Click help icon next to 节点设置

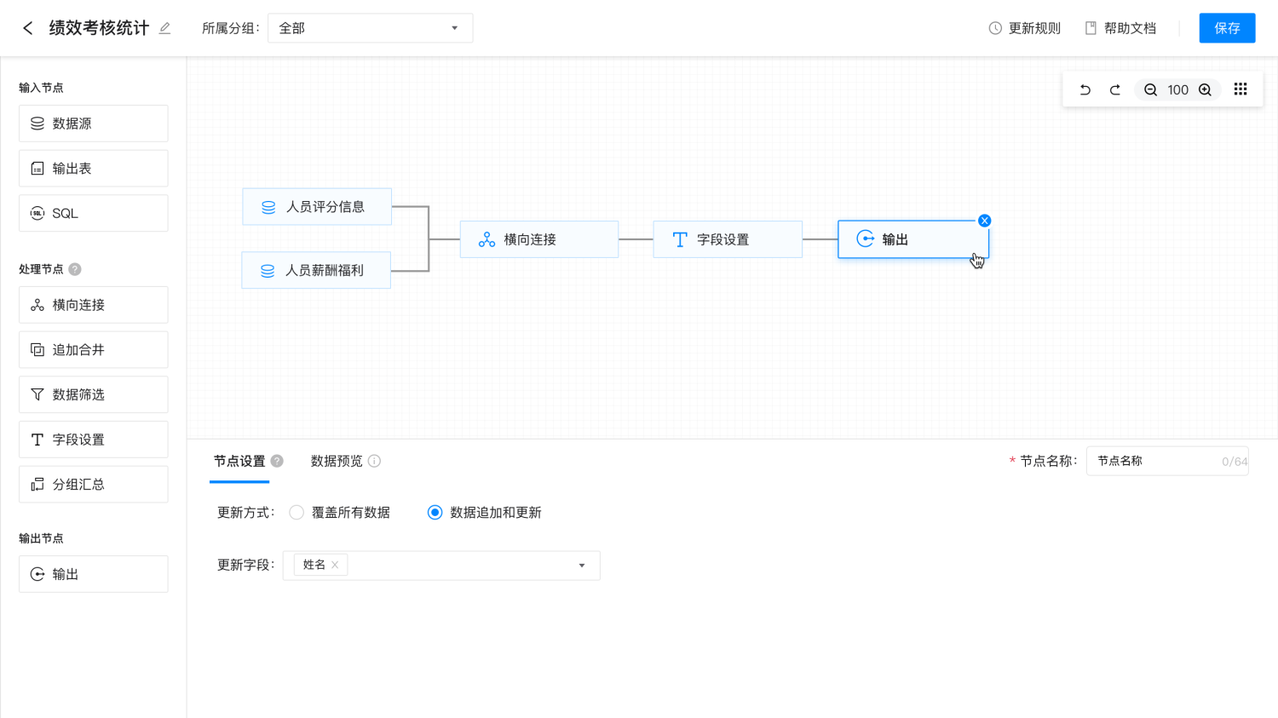click(x=277, y=461)
